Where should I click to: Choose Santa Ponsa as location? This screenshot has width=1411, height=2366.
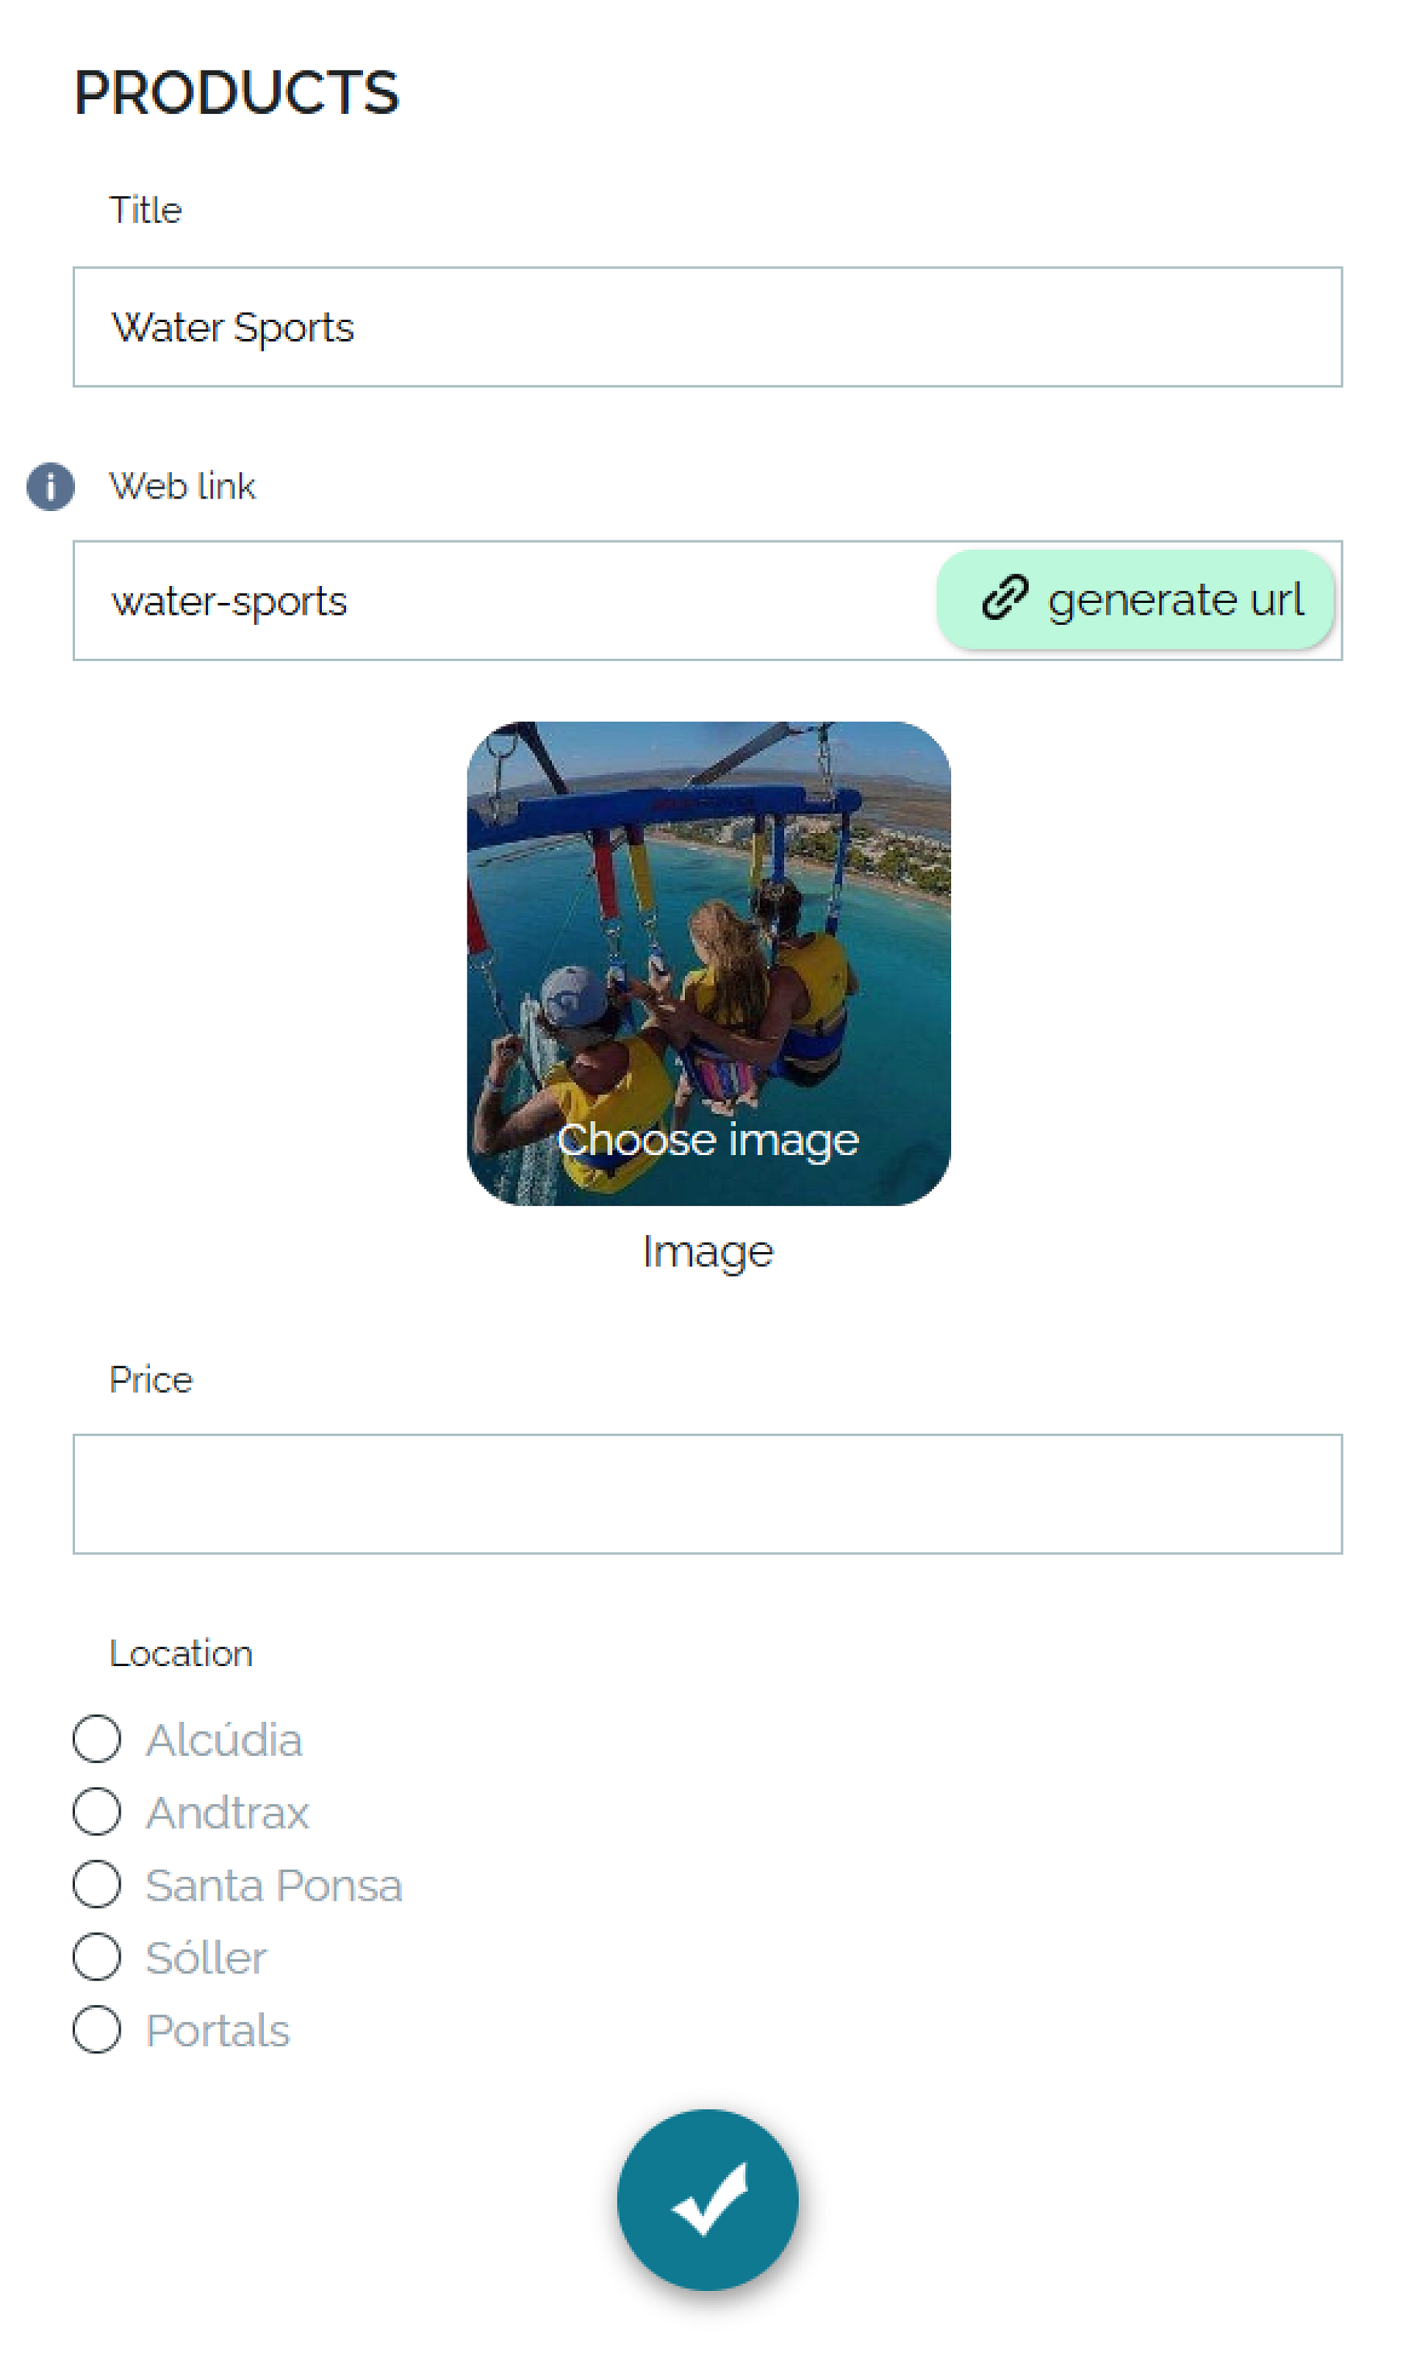(x=97, y=1885)
